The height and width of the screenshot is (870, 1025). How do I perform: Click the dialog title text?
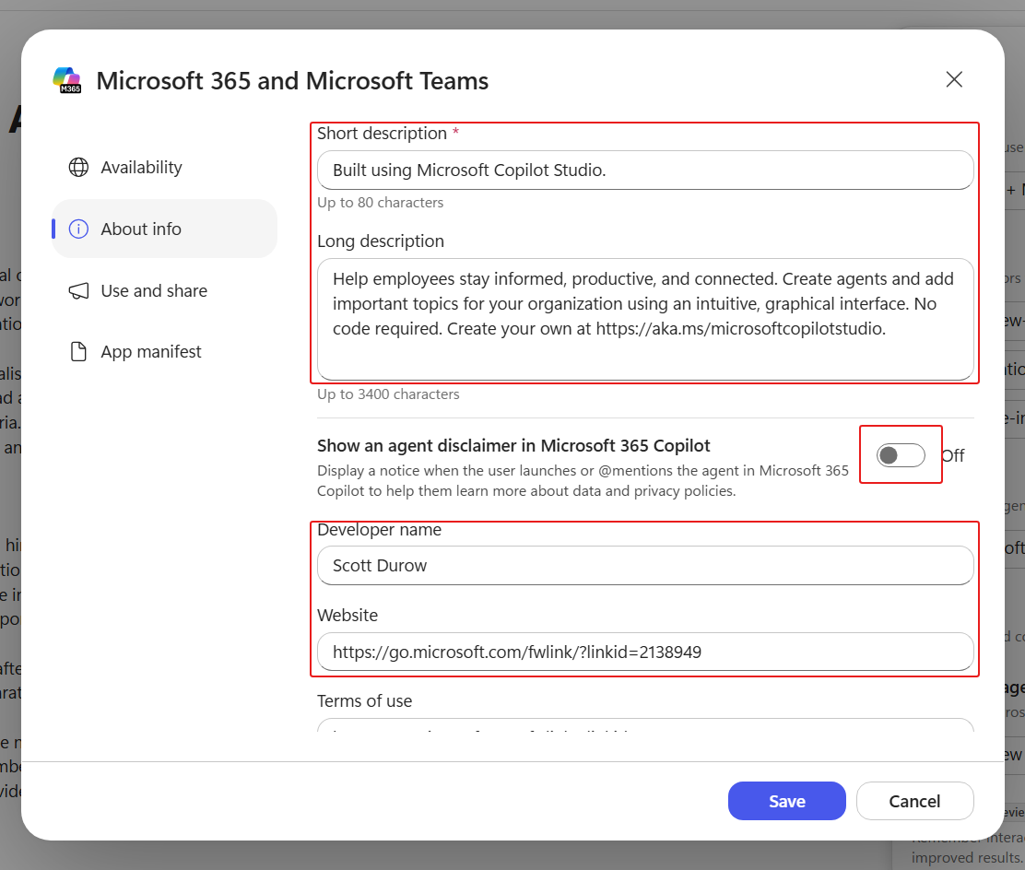coord(292,81)
